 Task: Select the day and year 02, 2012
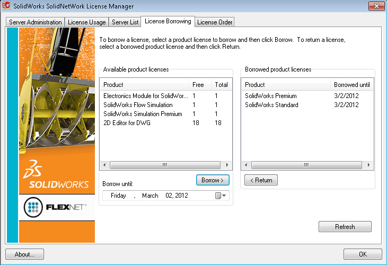click(177, 196)
